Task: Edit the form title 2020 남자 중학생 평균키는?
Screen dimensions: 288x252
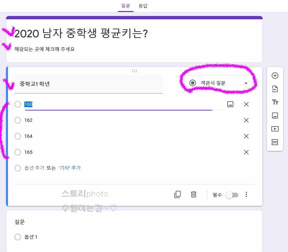Action: point(81,33)
